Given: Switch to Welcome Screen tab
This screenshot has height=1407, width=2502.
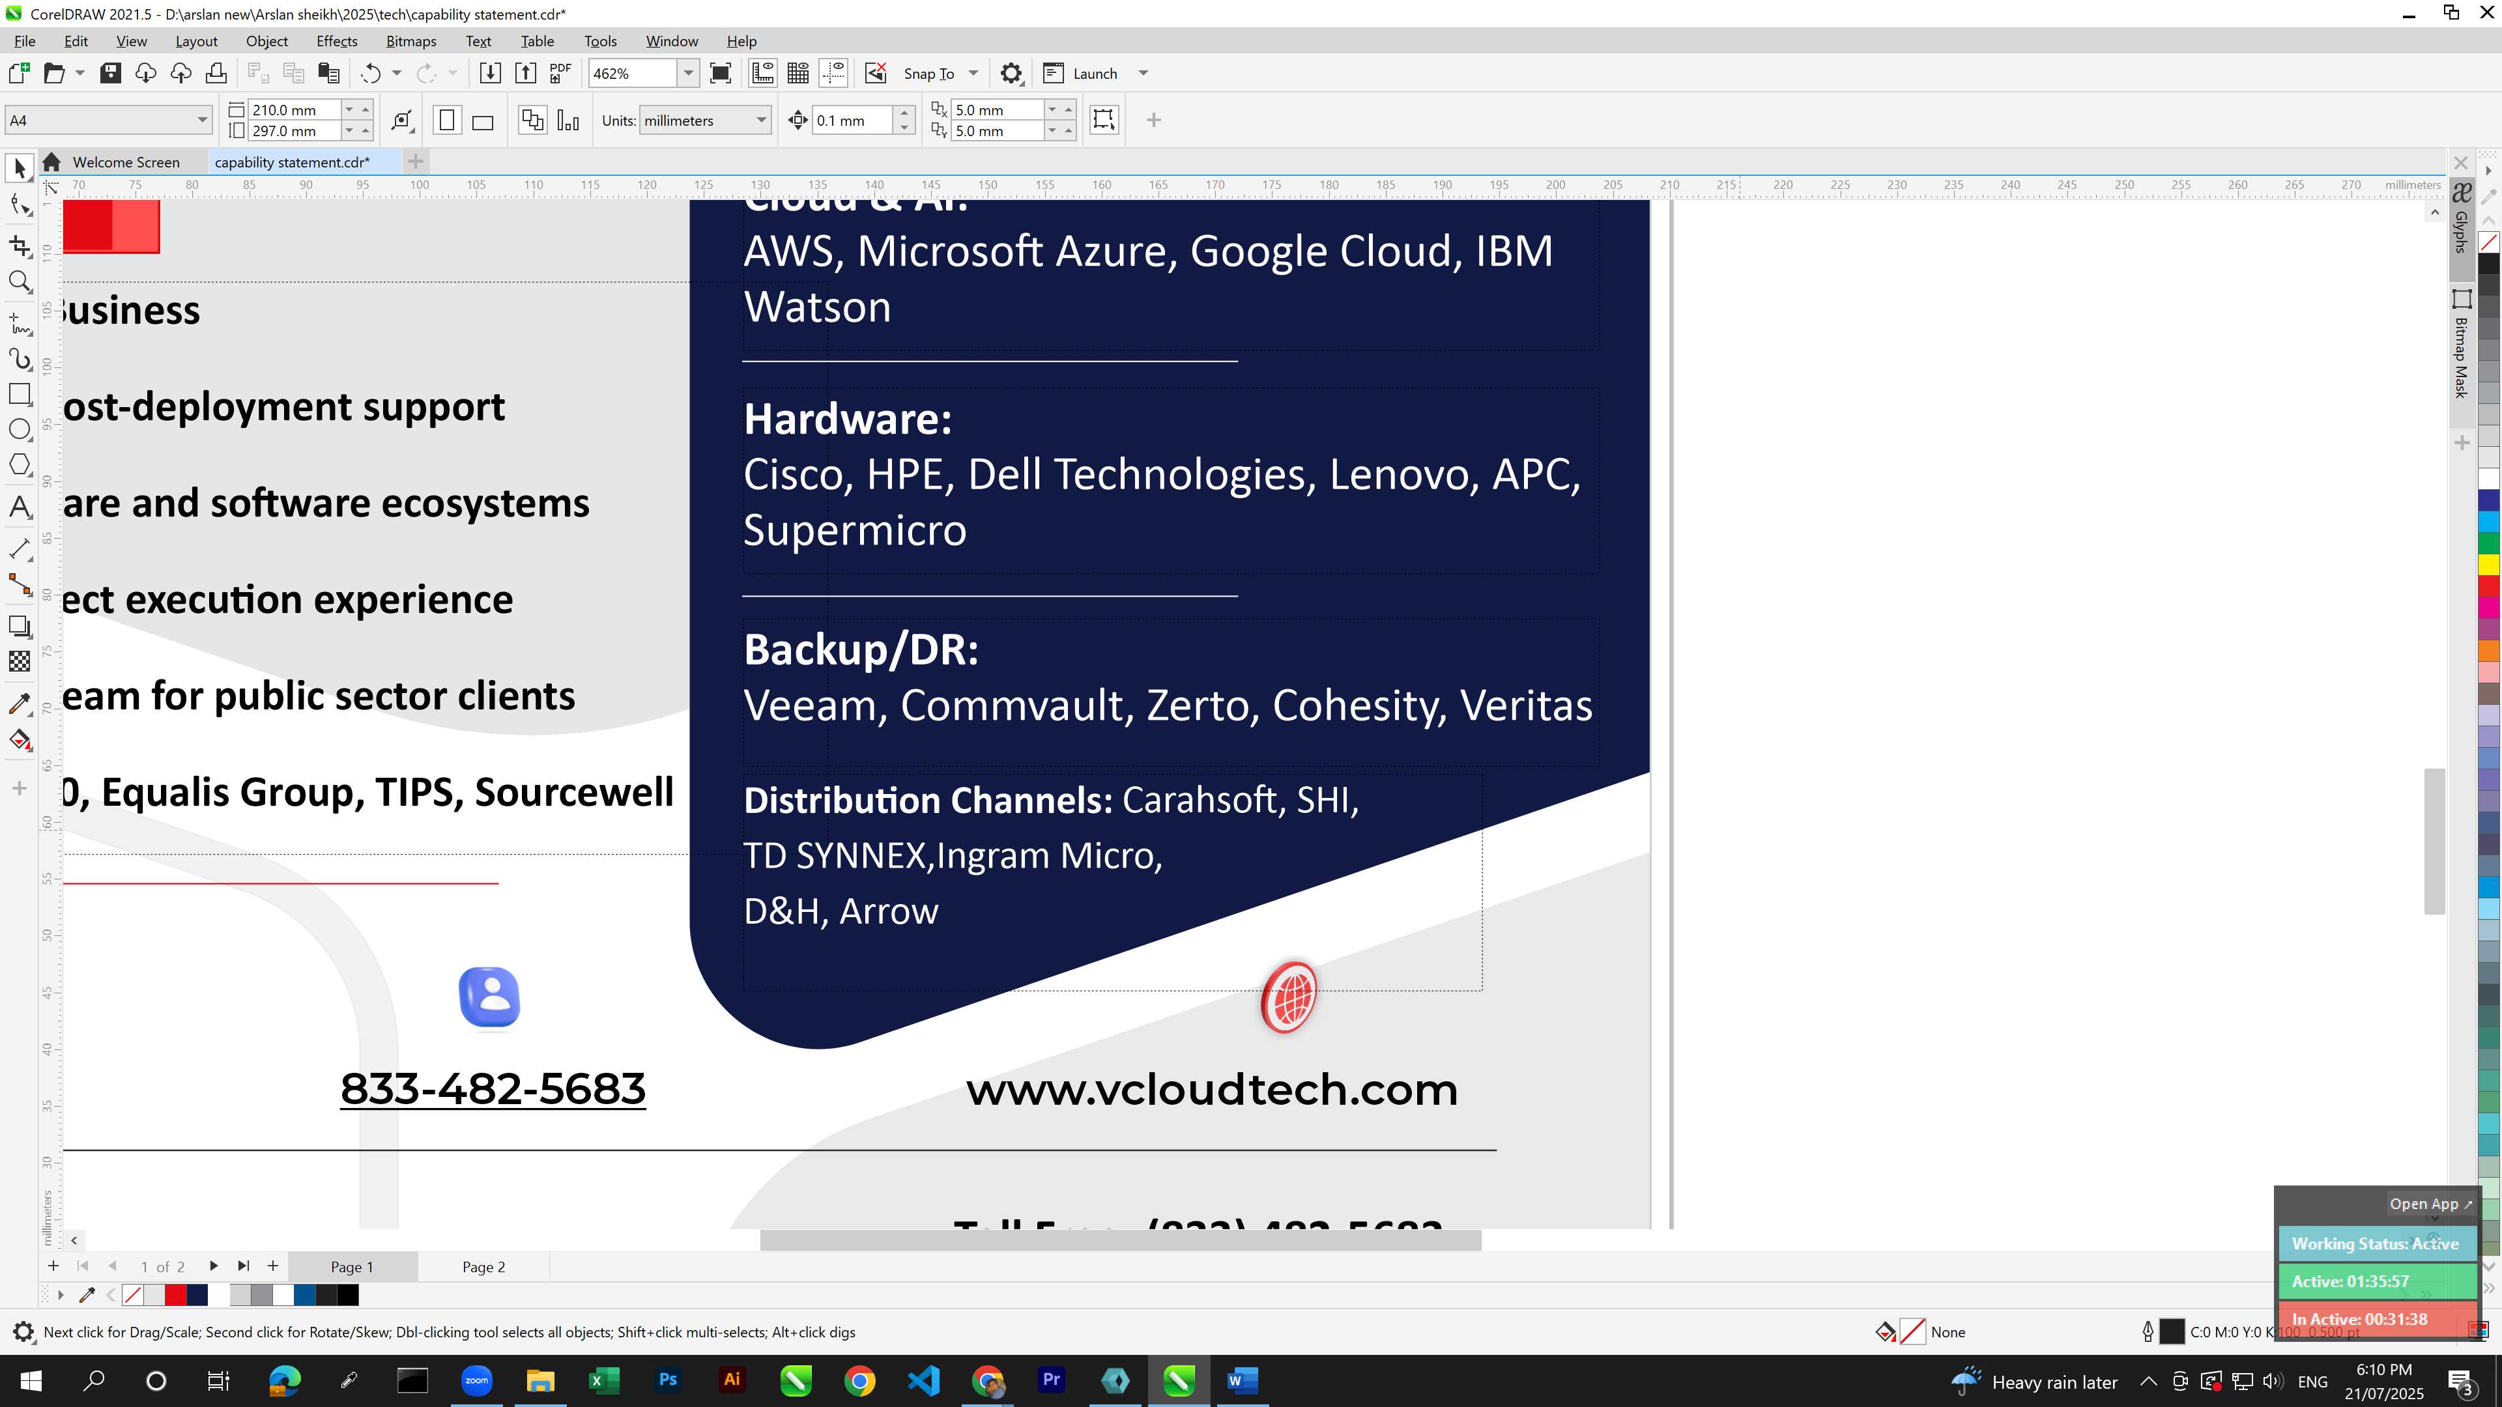Looking at the screenshot, I should [125, 162].
